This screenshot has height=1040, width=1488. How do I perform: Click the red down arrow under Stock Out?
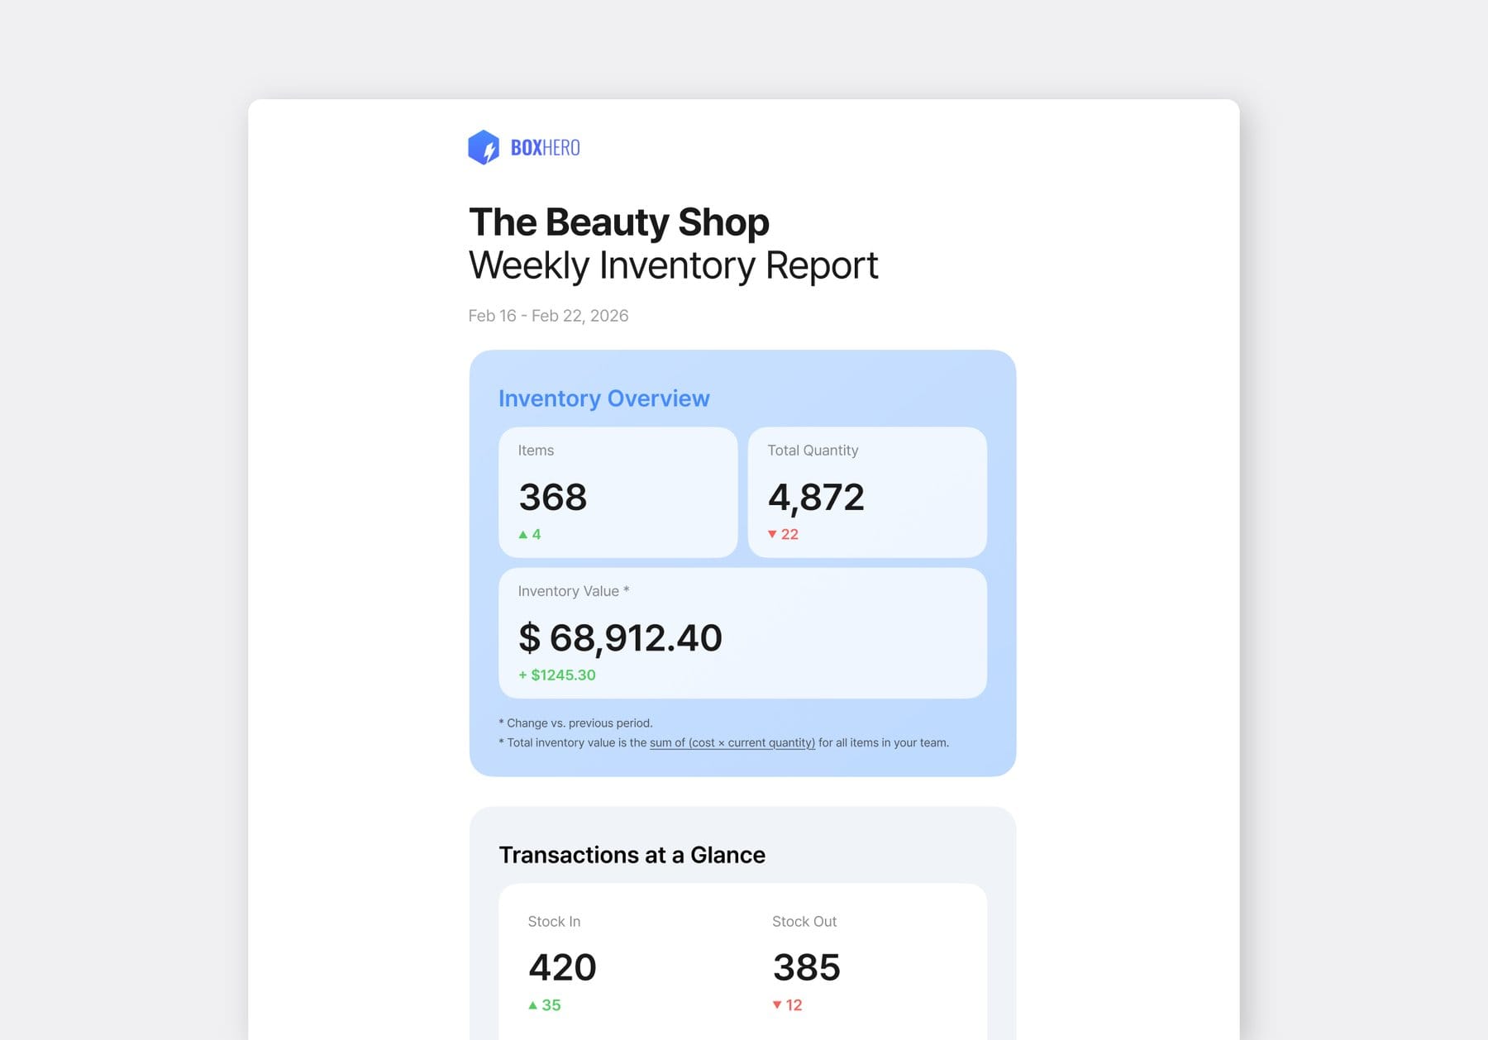point(777,1005)
